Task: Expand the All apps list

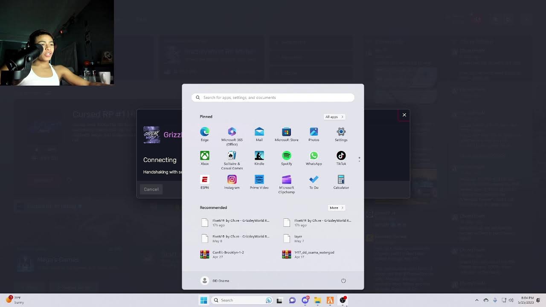Action: pyautogui.click(x=334, y=117)
